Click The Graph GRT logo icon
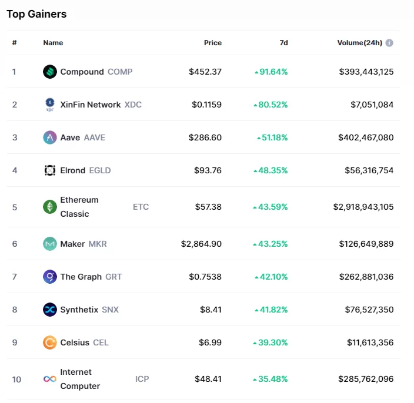The width and height of the screenshot is (414, 403). tap(50, 277)
